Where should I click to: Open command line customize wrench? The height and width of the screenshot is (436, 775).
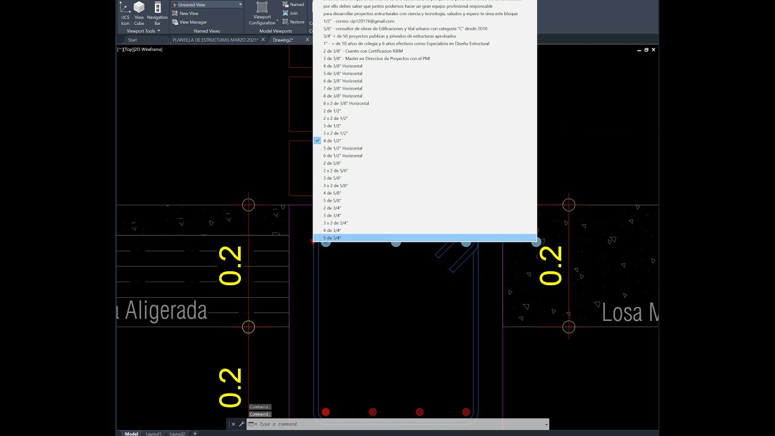[x=242, y=424]
